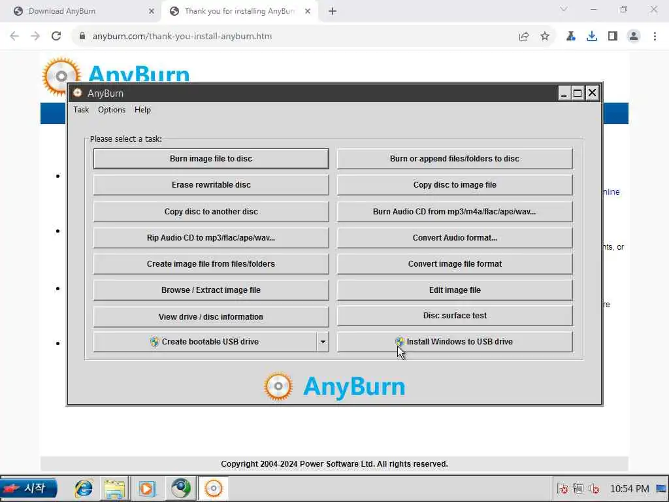Bookmark this page with the star icon

[545, 37]
